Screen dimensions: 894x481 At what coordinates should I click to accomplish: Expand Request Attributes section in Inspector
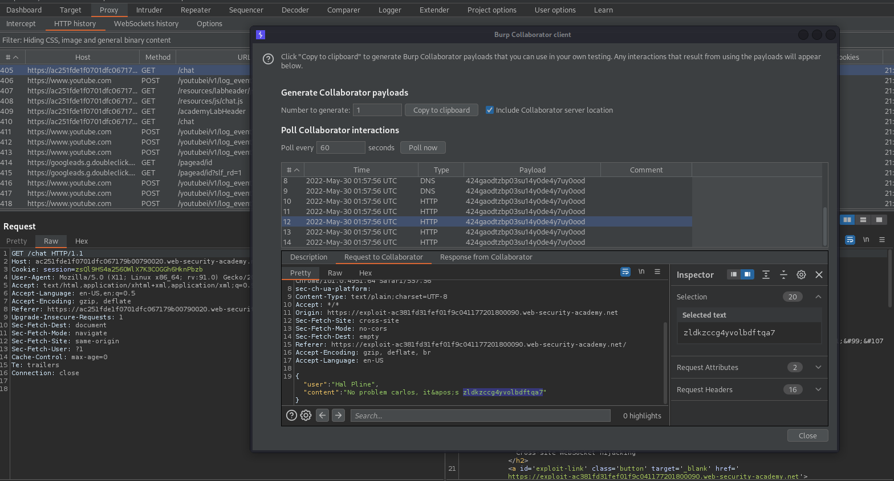point(818,367)
